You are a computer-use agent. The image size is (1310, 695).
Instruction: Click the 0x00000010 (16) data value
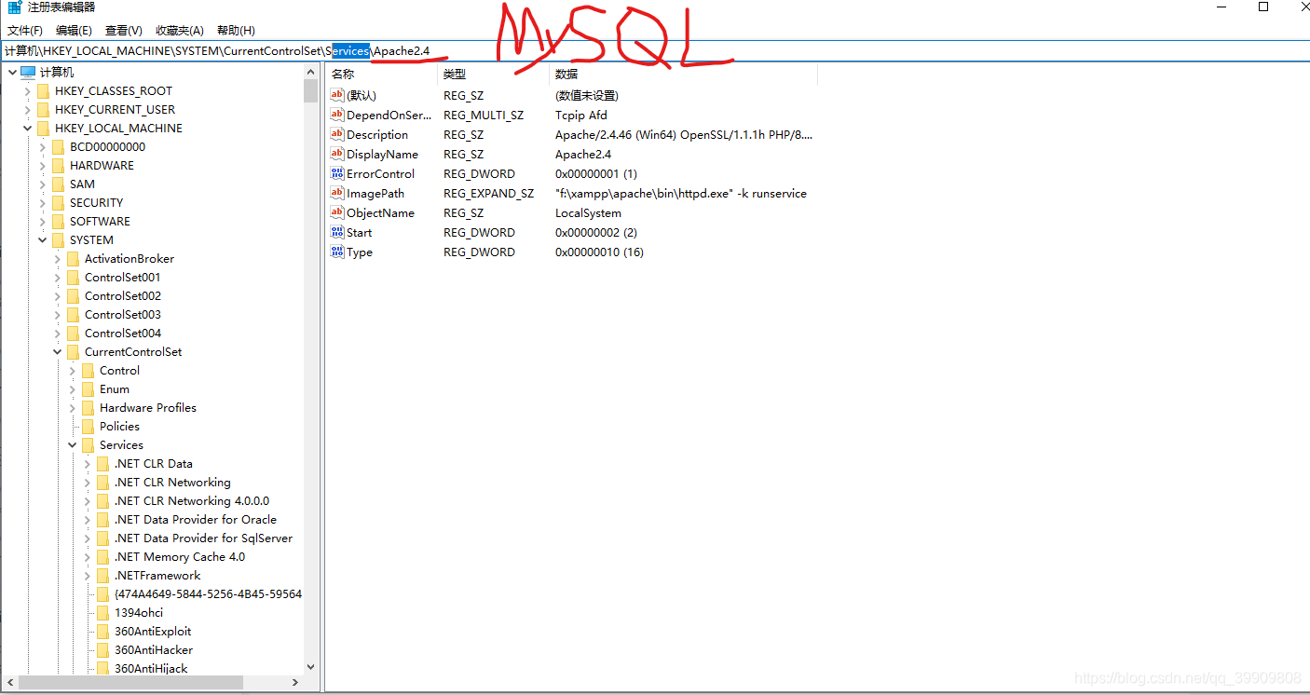click(x=599, y=252)
